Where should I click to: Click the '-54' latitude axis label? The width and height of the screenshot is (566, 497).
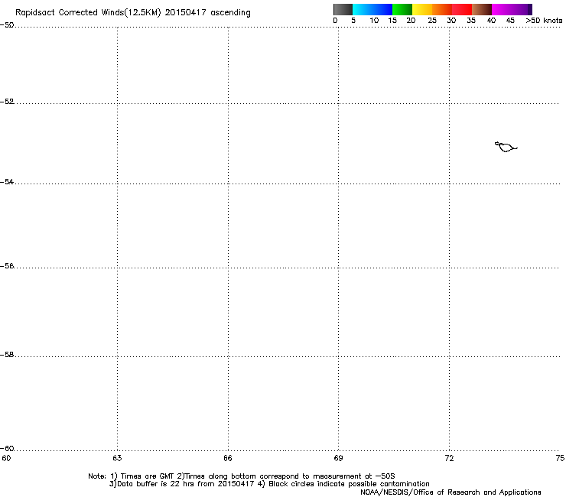[x=7, y=181]
